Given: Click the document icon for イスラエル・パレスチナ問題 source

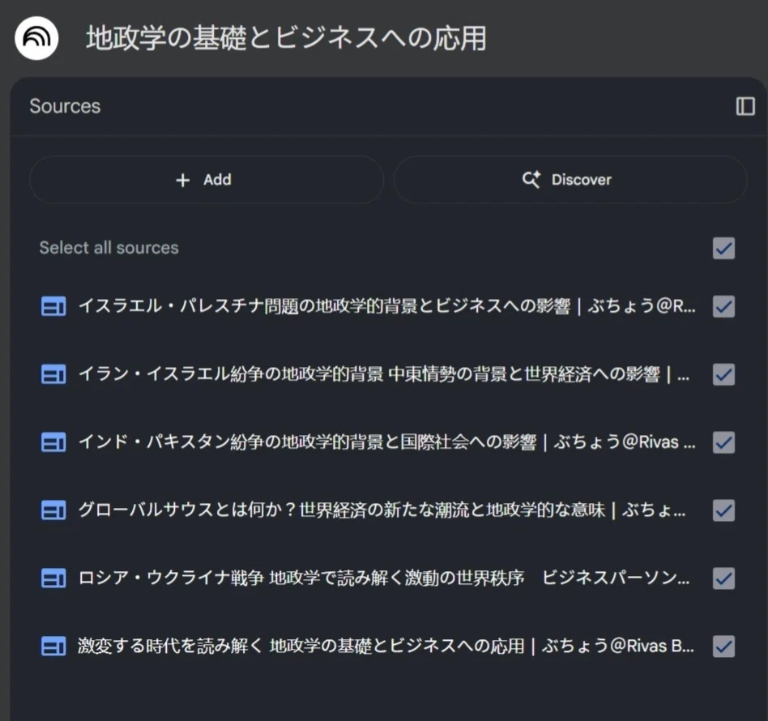Looking at the screenshot, I should pos(53,306).
